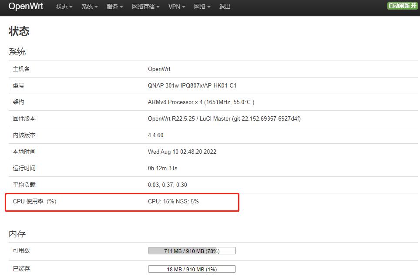
Task: Click the 可用数 memory bar 711 MB / 910 MB
Action: coord(192,251)
